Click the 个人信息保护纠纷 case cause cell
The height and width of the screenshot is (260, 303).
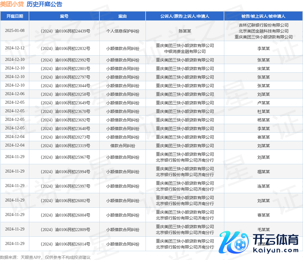[x=123, y=31]
